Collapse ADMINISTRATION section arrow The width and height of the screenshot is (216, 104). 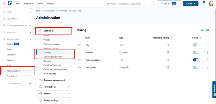click(x=30, y=39)
